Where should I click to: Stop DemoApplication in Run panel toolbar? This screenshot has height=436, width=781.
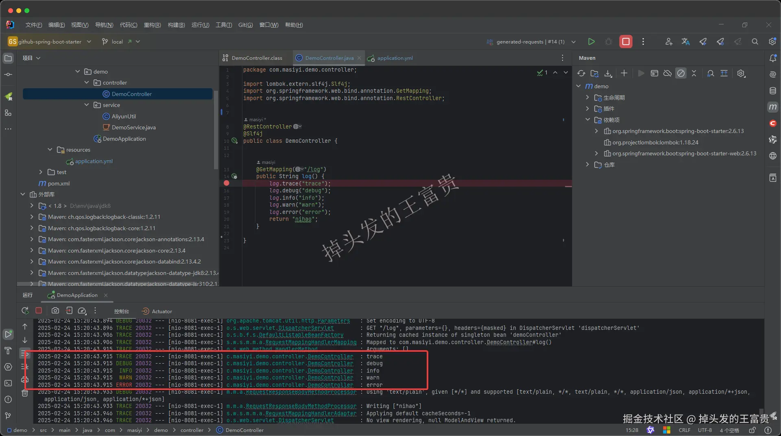[x=39, y=311]
